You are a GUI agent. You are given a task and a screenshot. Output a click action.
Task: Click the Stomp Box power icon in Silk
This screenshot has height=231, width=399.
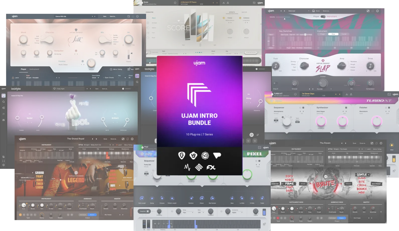pos(76,51)
